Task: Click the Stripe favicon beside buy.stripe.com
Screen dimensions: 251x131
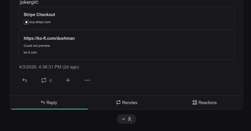Action: pos(26,22)
